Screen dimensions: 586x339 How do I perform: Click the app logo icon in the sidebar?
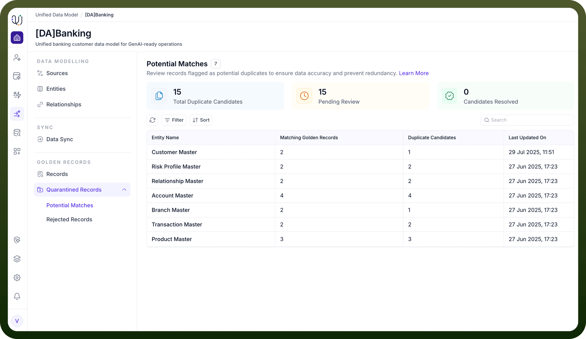tap(17, 20)
